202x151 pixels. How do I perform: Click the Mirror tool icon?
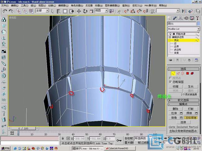(184, 11)
